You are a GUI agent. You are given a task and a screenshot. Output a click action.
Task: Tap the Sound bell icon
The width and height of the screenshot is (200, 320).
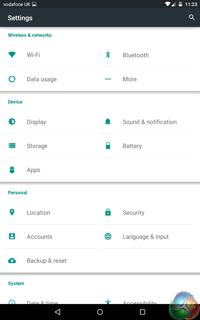108,122
